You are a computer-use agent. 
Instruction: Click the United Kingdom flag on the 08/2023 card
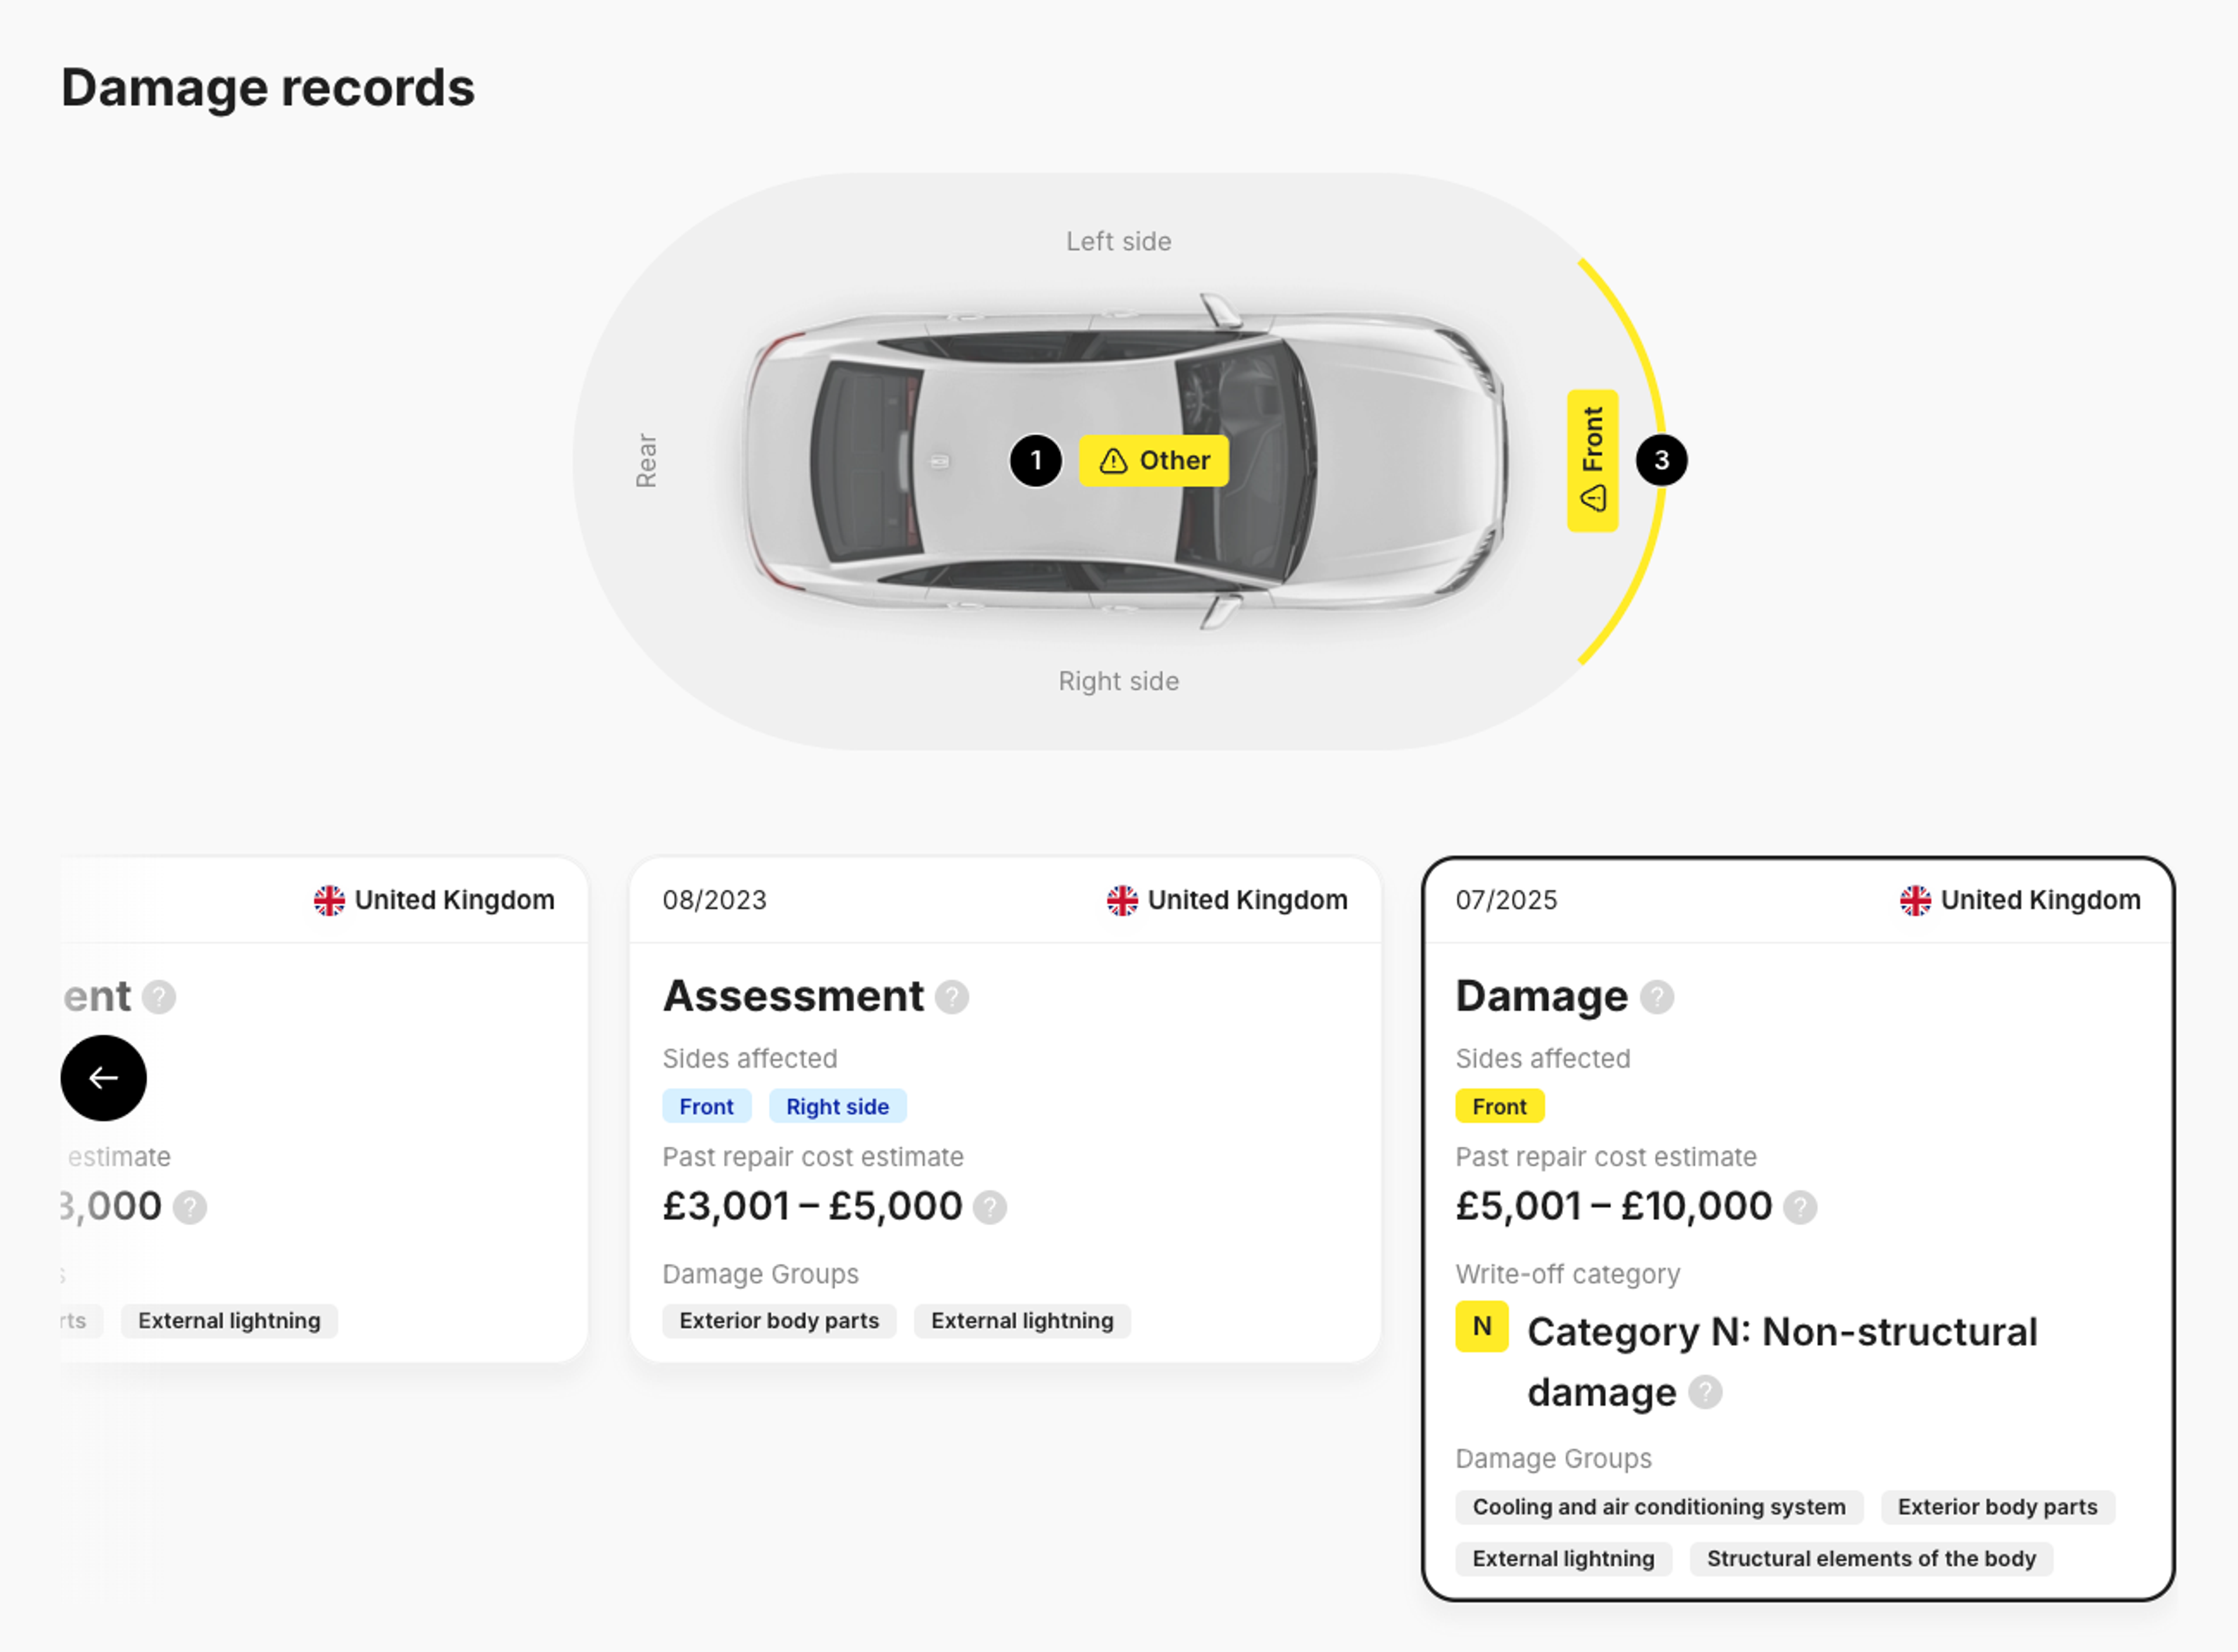(x=1121, y=899)
